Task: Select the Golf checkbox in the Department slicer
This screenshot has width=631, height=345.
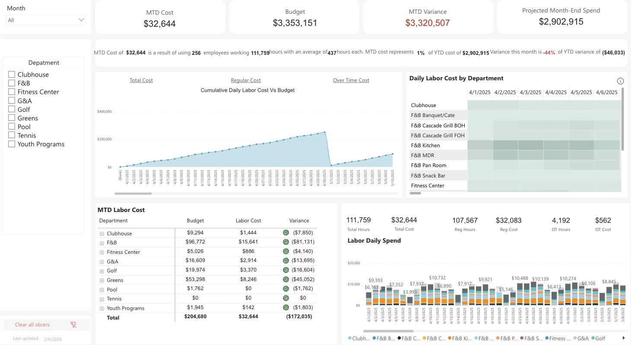Action: click(x=11, y=109)
